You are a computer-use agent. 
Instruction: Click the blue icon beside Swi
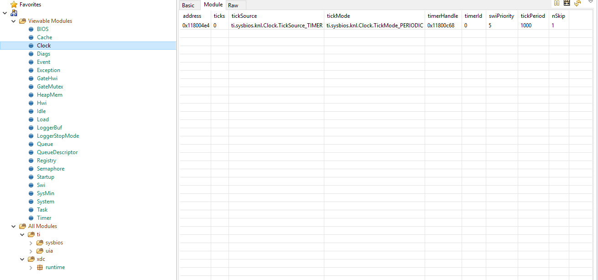click(31, 185)
